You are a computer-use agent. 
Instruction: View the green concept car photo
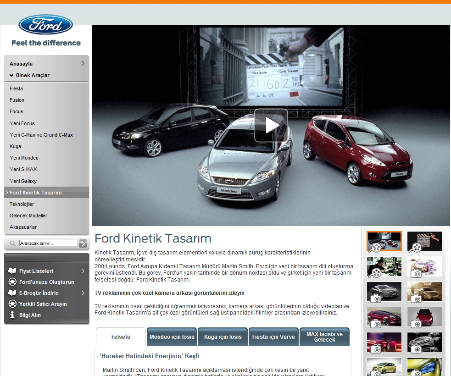click(384, 367)
